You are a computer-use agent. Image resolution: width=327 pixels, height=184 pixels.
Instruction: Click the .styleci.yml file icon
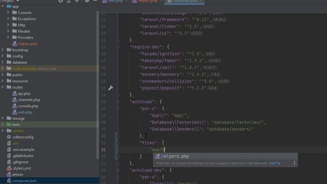click(9, 168)
